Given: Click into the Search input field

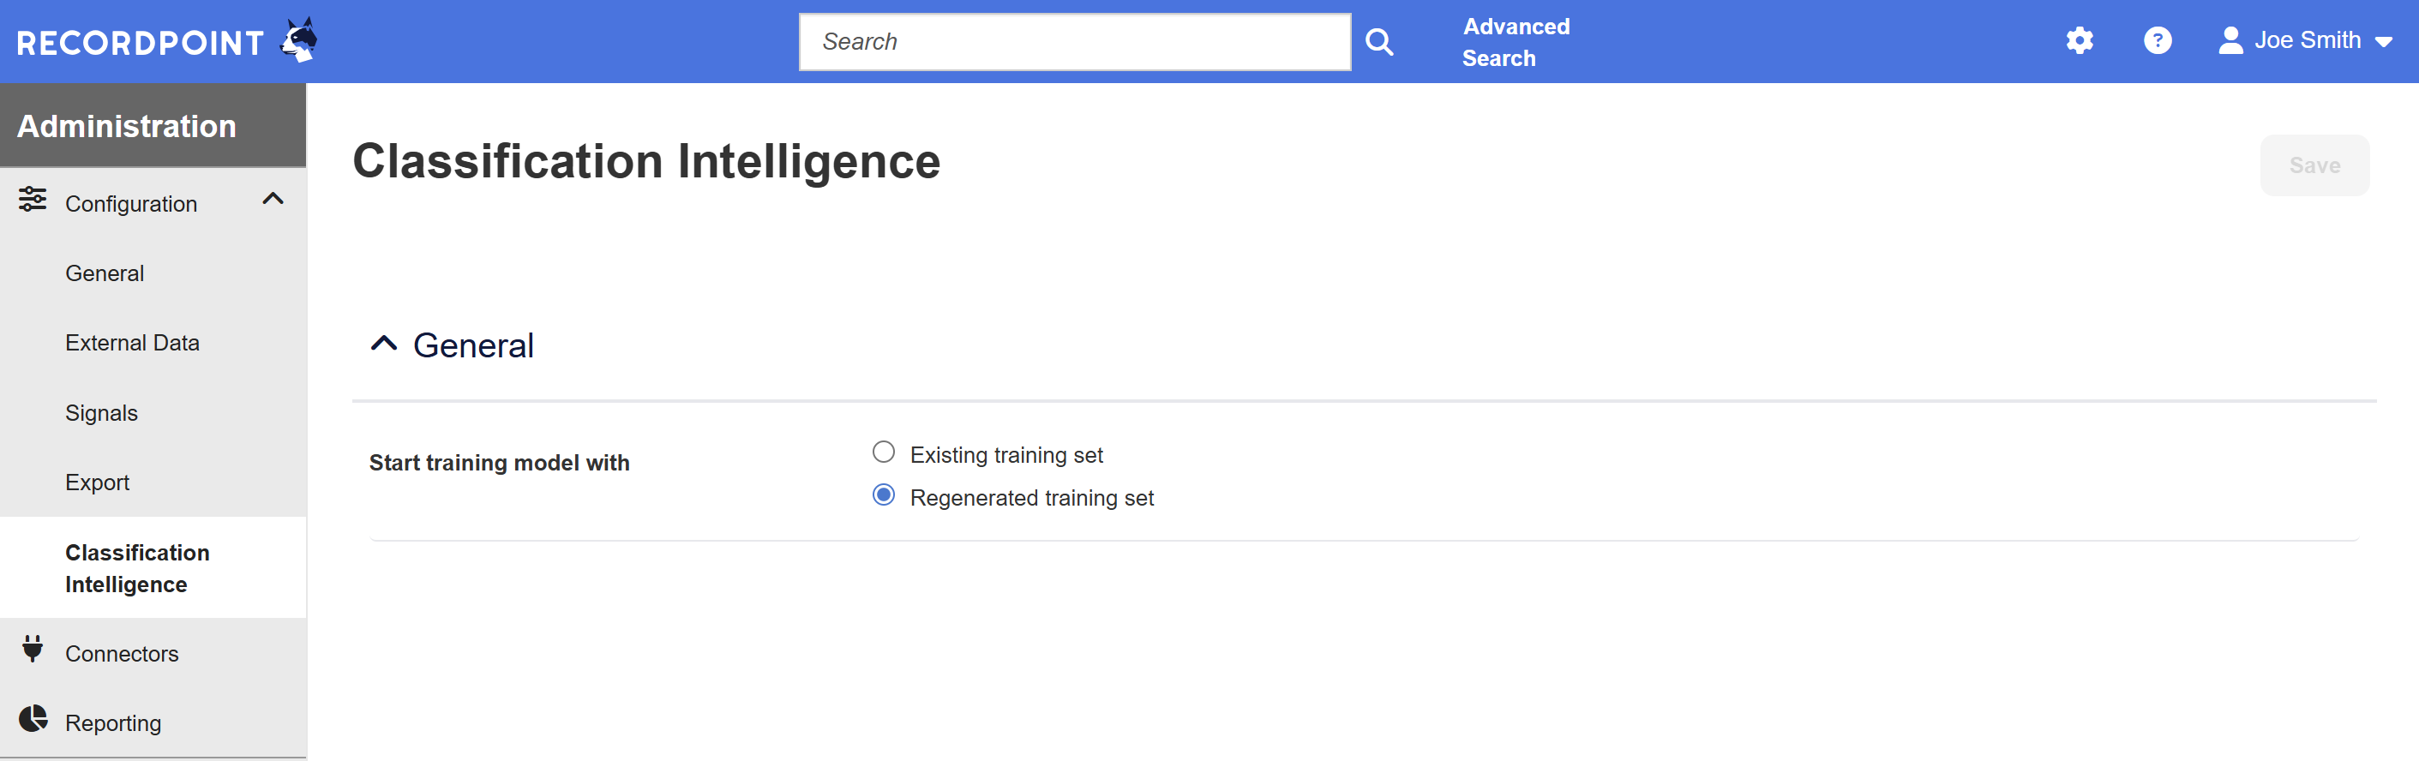Looking at the screenshot, I should tap(1074, 41).
